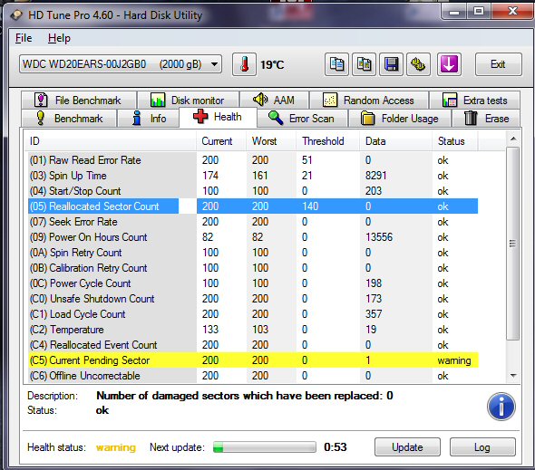The image size is (535, 470).
Task: Select the Spin Up Time row
Action: (x=253, y=175)
